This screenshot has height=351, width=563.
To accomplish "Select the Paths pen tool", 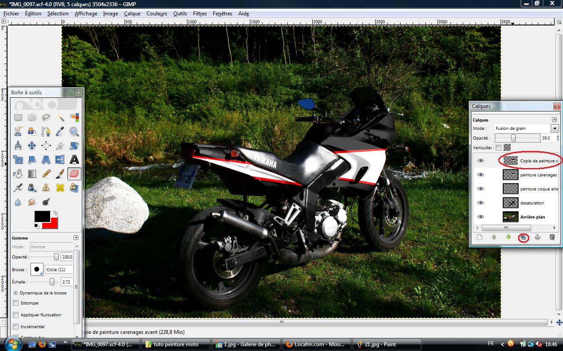I will coord(46,132).
